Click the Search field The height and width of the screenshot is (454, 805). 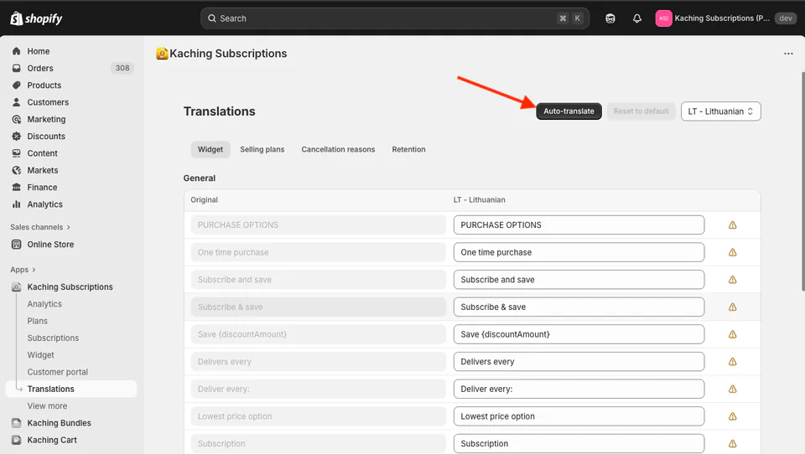pyautogui.click(x=395, y=18)
